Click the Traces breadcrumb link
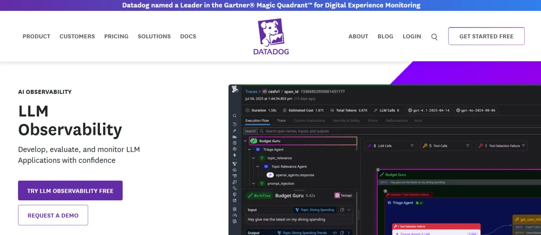The image size is (541, 235). pos(251,92)
